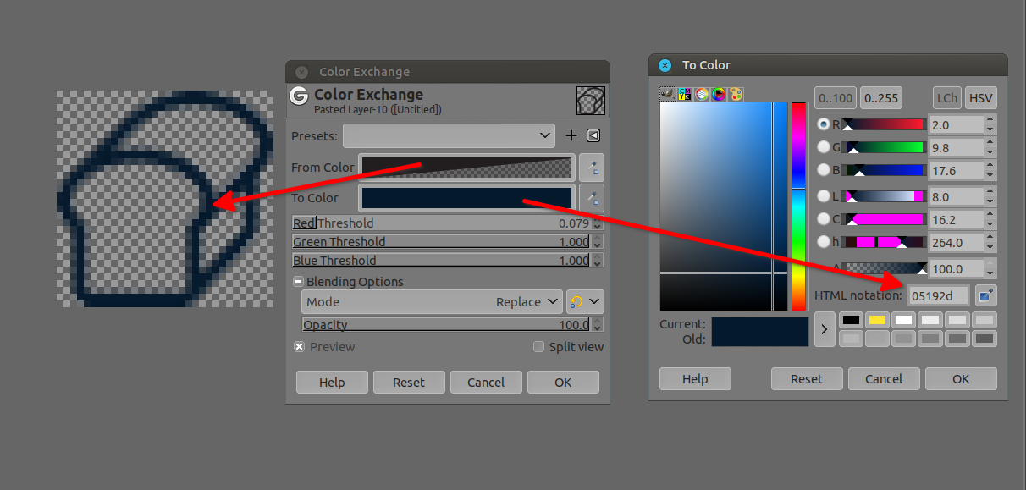
Task: Choose the white swatch in color history
Action: 904,320
